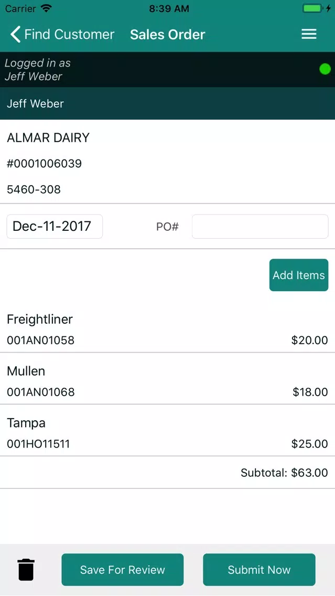Focus the PO# input field

(x=260, y=227)
